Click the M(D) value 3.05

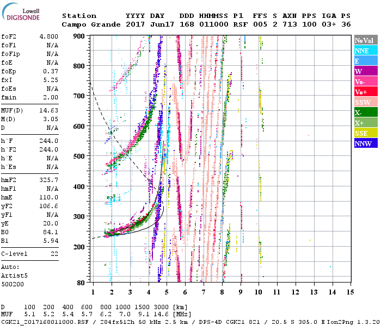coord(51,120)
